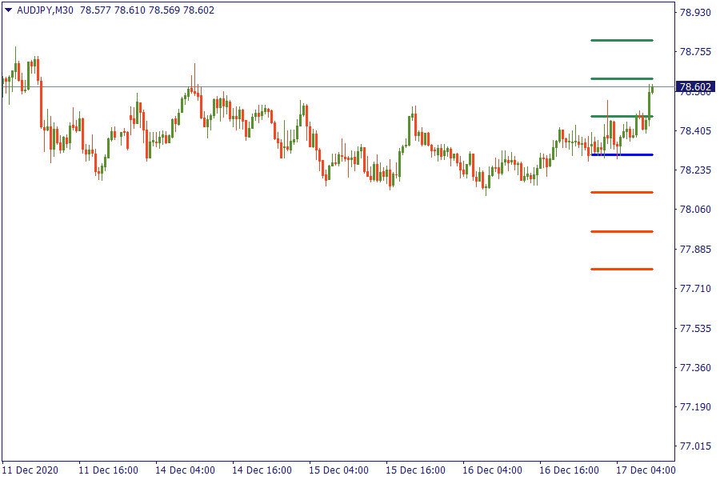Click the triangle arrow beside AUDJPY,M30

click(8, 10)
